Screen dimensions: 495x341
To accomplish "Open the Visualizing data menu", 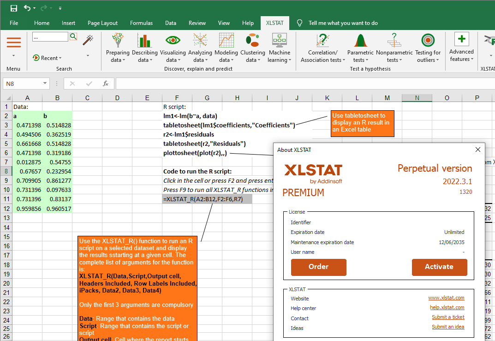I will [173, 48].
